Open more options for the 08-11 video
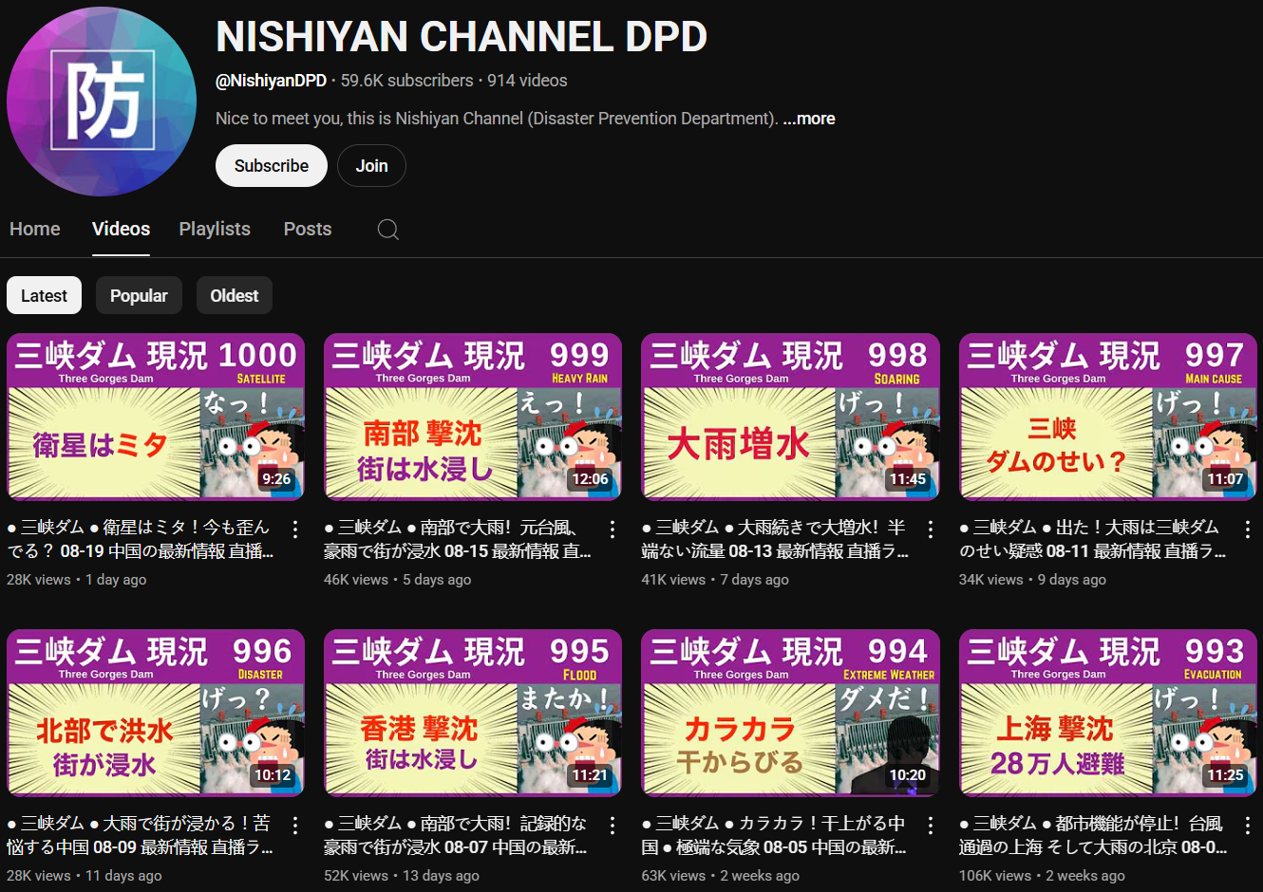Viewport: 1263px width, 892px height. 1248,530
